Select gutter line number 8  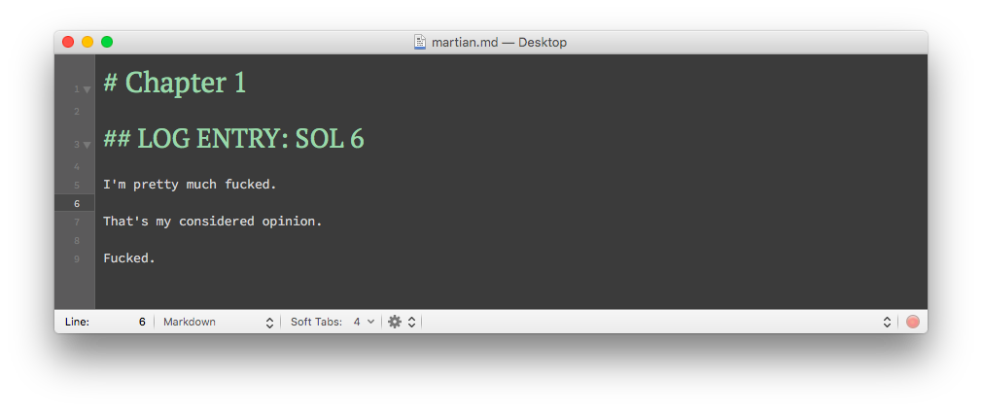[x=77, y=240]
